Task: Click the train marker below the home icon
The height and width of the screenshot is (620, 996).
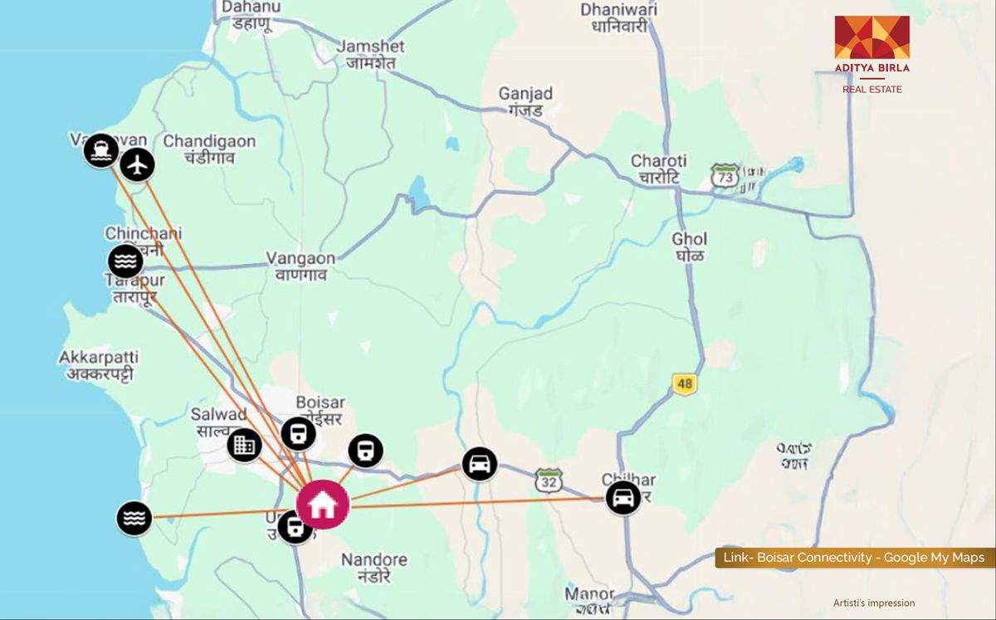Action: [x=293, y=527]
